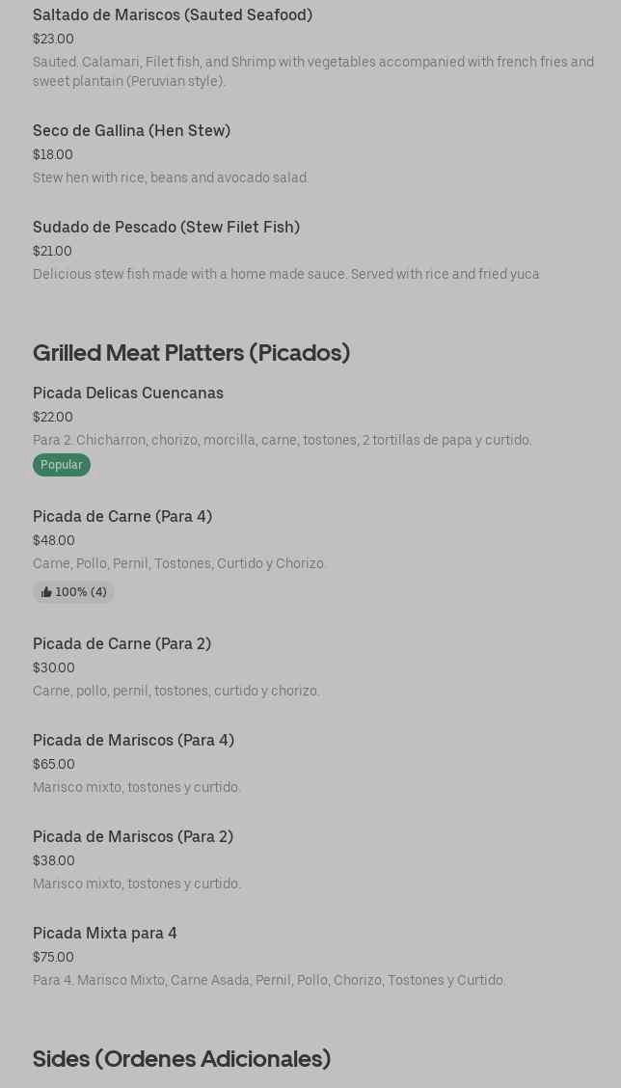Click description of Sudado de Pescado

(x=285, y=275)
